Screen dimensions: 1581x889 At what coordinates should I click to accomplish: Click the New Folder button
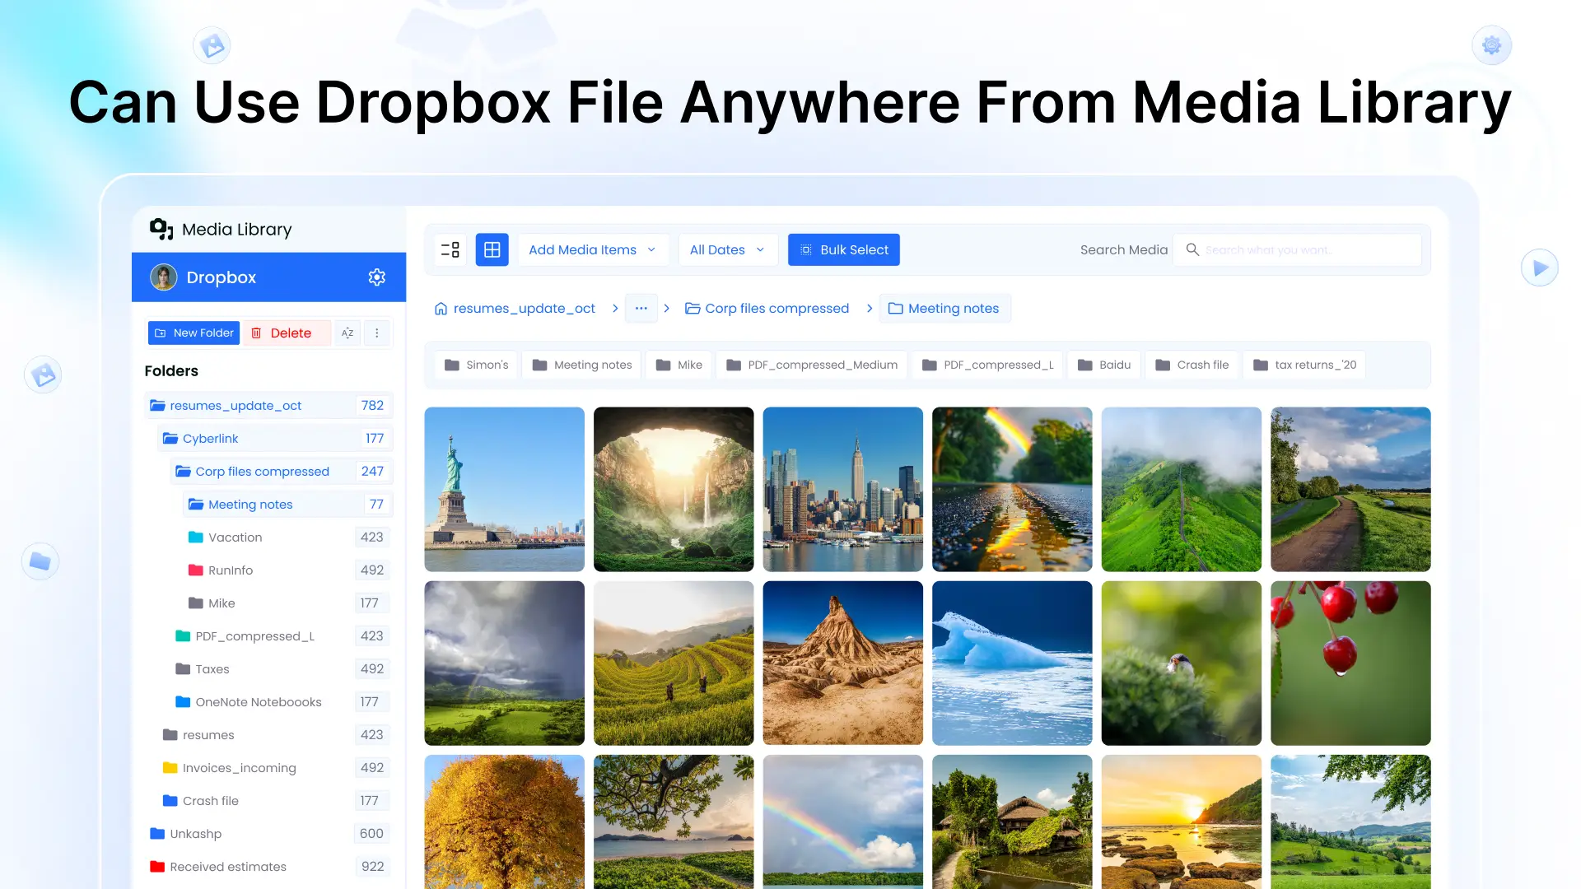click(x=194, y=333)
